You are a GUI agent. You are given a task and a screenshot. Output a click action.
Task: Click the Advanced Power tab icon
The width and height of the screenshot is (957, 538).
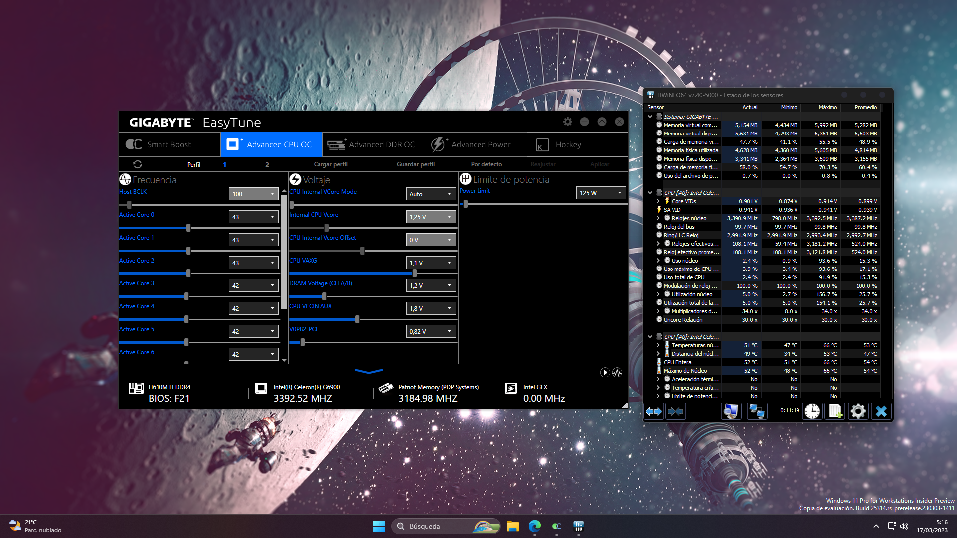click(x=439, y=144)
